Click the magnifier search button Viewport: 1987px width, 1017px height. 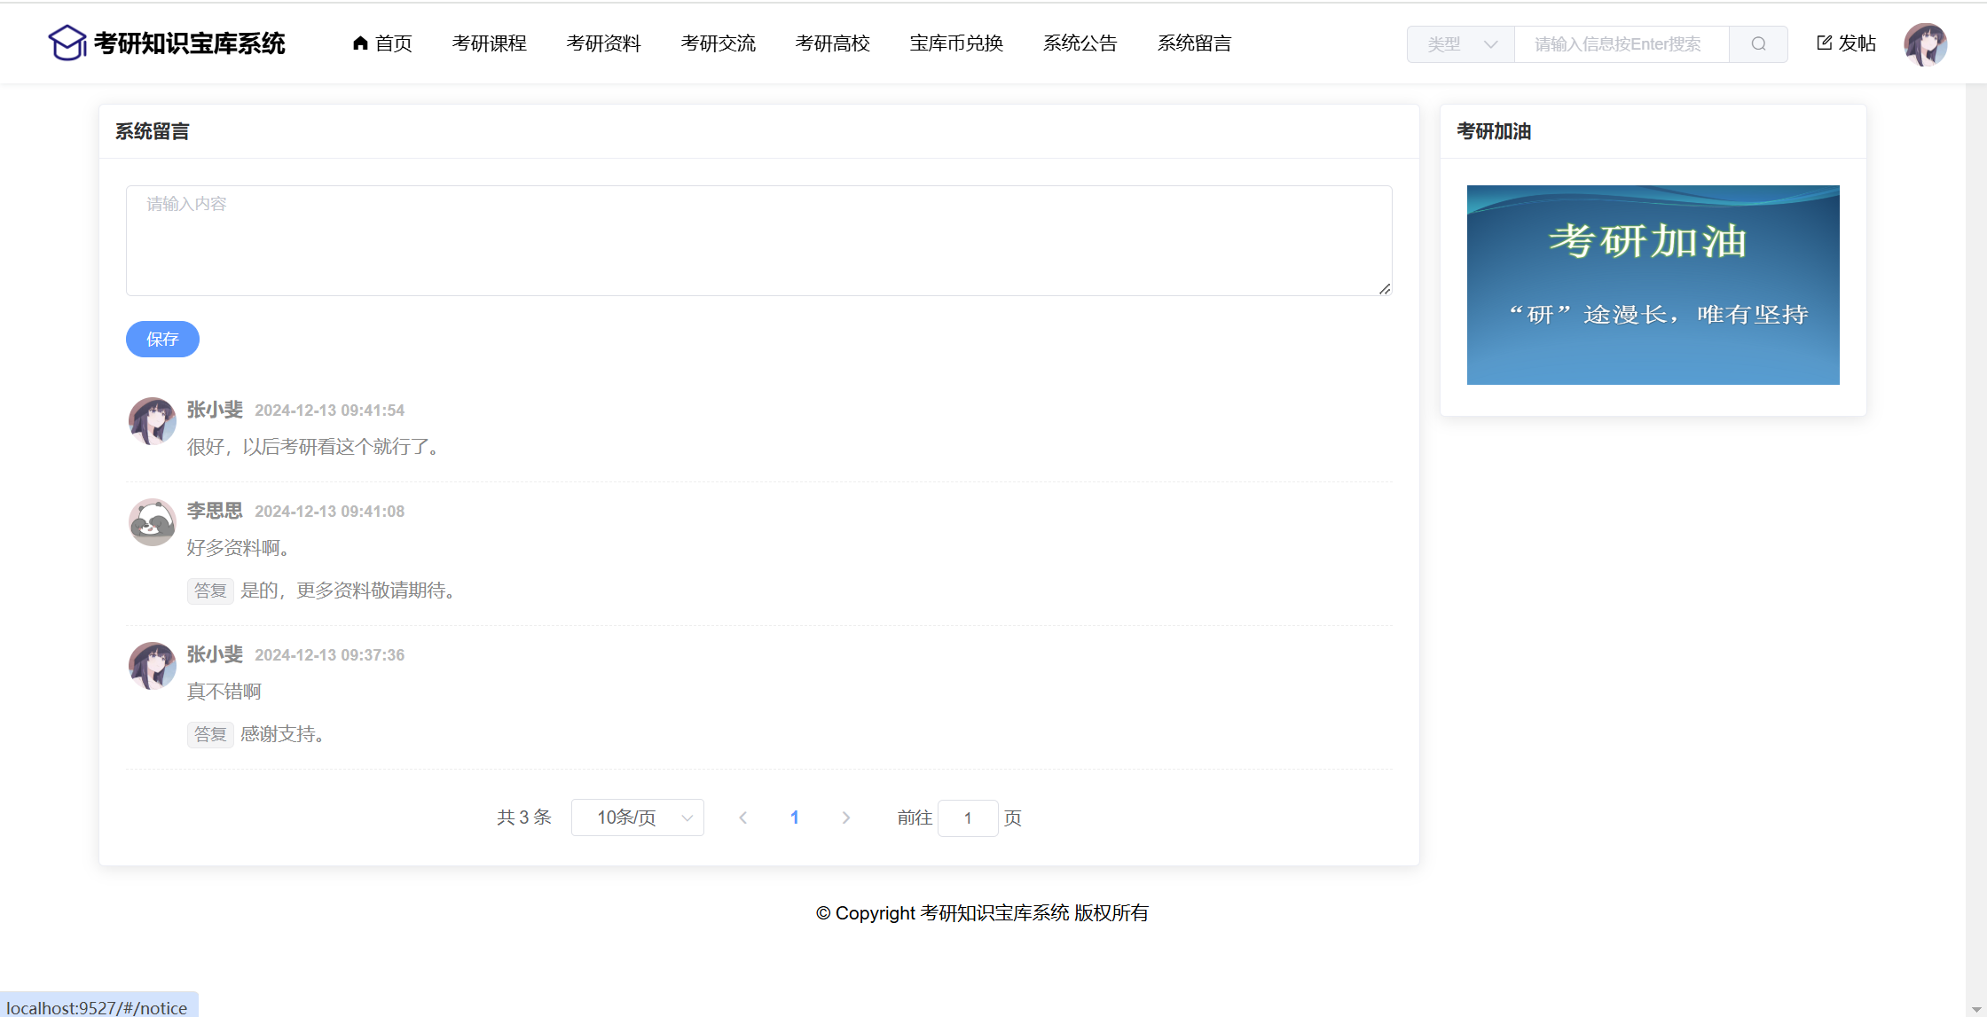(1758, 43)
